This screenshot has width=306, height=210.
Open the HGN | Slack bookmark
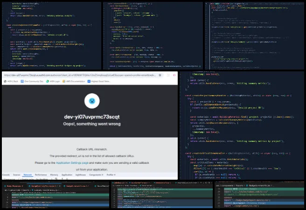click(11, 81)
